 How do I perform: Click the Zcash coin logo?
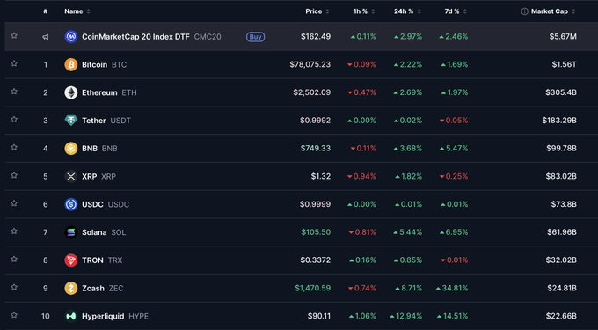click(x=71, y=288)
